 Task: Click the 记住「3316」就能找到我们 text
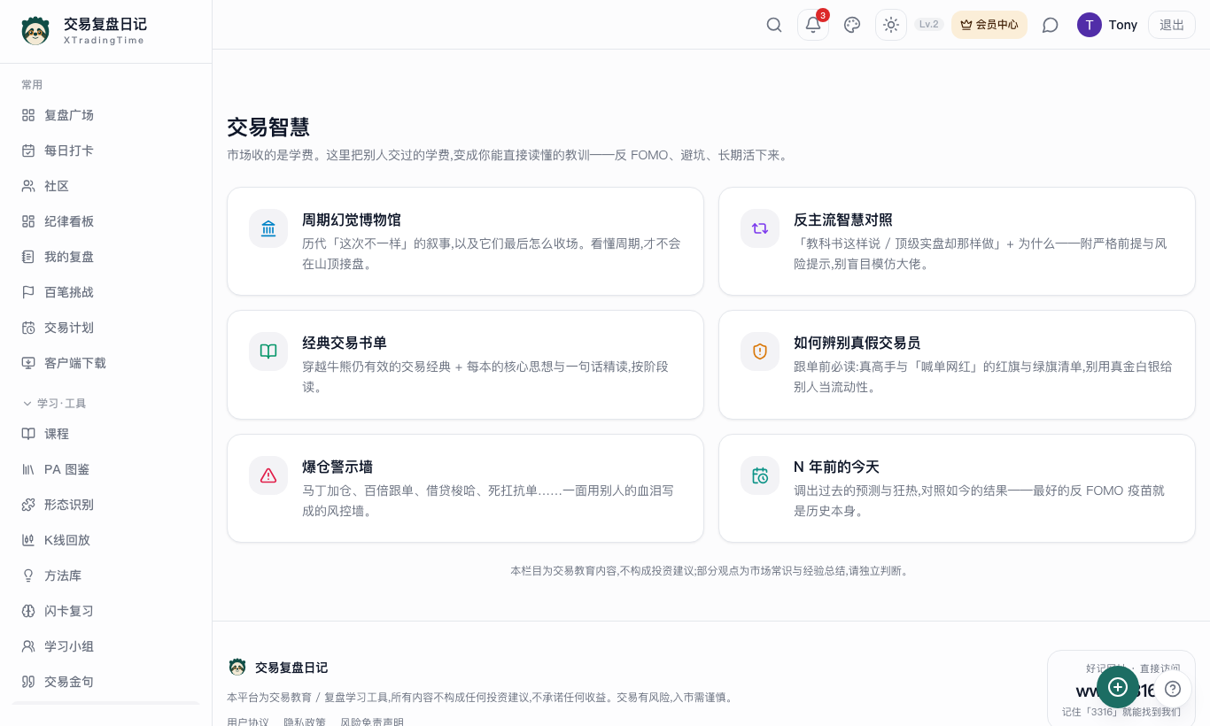(x=1121, y=712)
